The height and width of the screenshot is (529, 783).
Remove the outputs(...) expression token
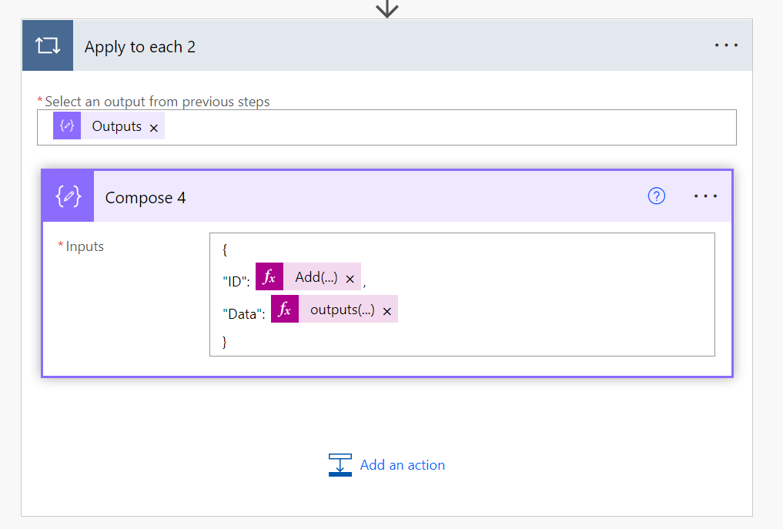tap(387, 311)
